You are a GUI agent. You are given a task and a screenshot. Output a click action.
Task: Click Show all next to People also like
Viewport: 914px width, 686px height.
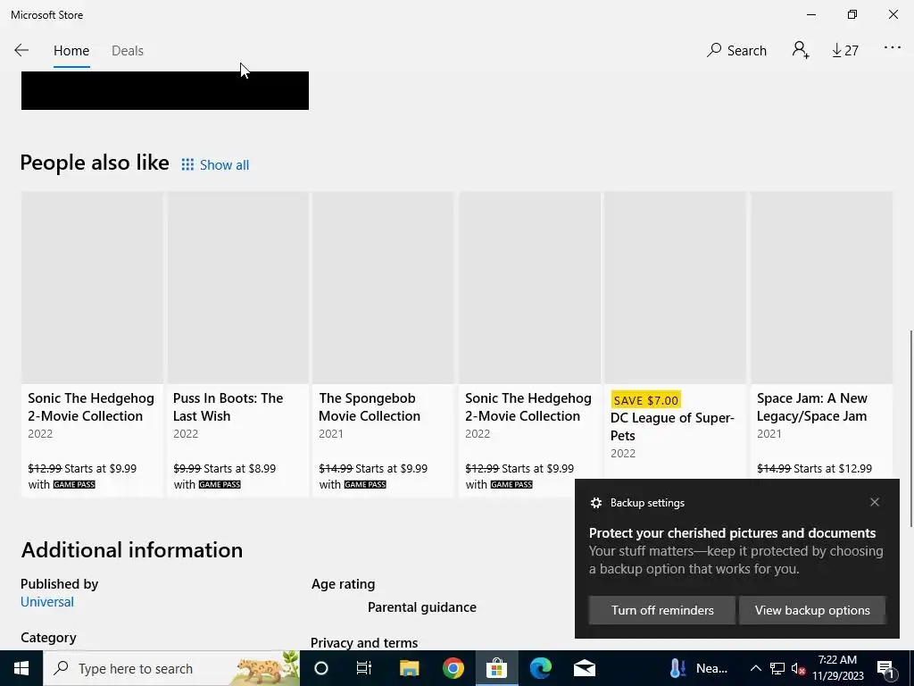tap(224, 165)
